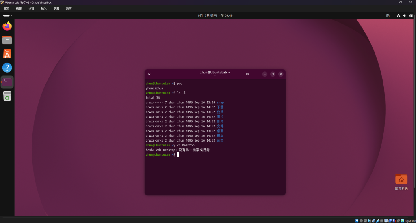Click the floppy disk icon in VirtualBox status bar
The width and height of the screenshot is (416, 223).
[365, 221]
